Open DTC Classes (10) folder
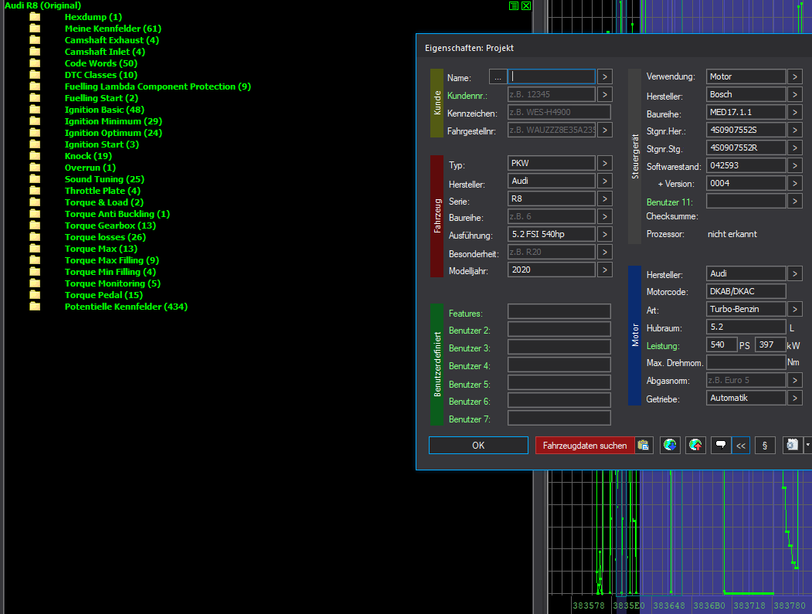The image size is (812, 614). click(101, 75)
